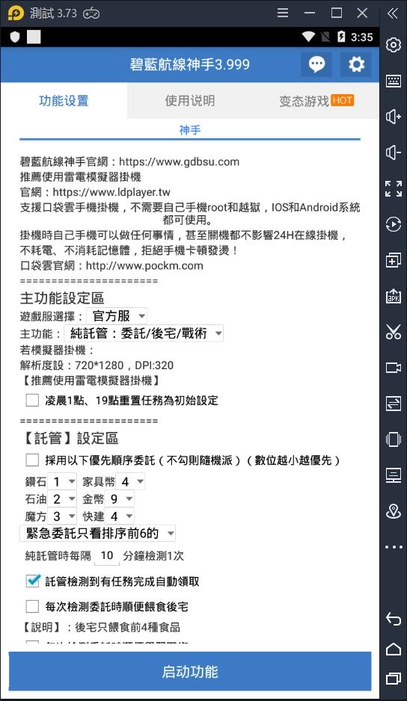Check 採用以下優先順序委託 checkbox
This screenshot has height=701, width=407.
tap(32, 460)
